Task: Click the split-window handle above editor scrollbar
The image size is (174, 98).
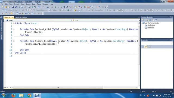Action: coord(139,23)
